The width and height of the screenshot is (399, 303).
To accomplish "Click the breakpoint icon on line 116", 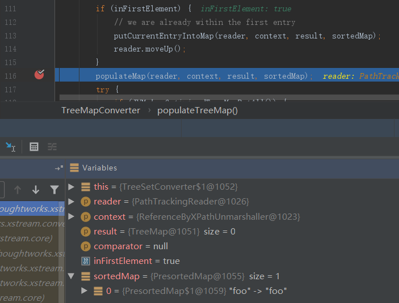I will coord(39,75).
